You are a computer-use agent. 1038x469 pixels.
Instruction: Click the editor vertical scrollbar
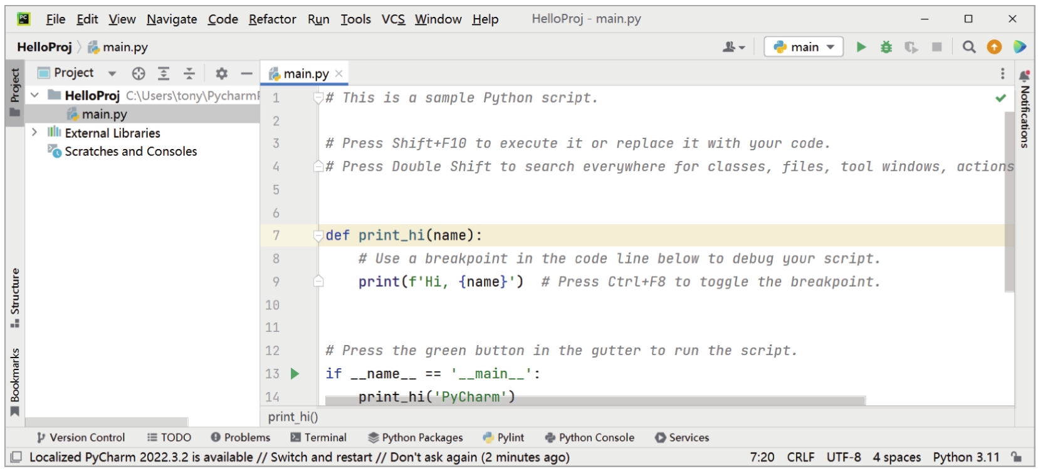click(x=1009, y=200)
